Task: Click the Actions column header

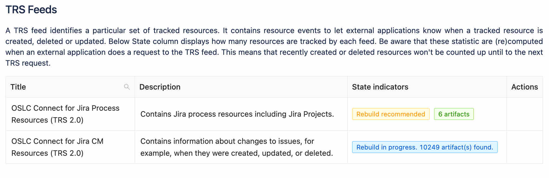Action: point(525,87)
